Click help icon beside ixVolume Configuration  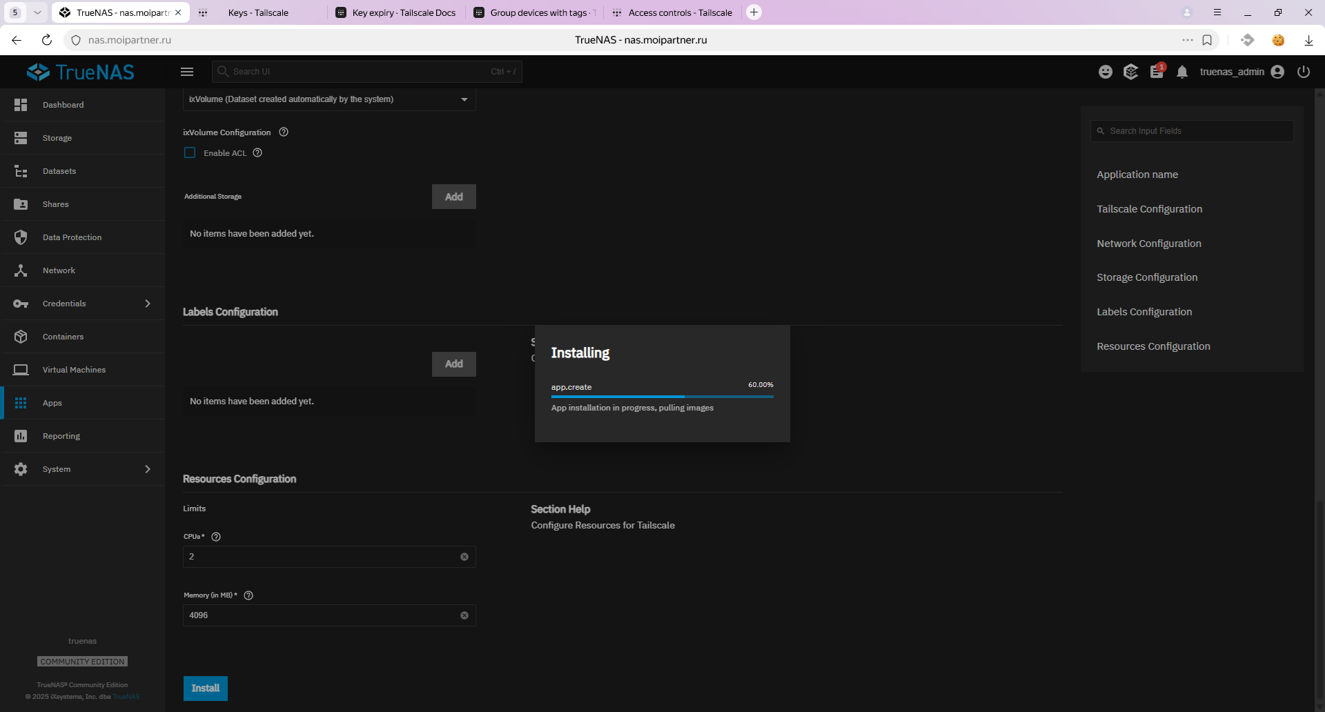284,132
